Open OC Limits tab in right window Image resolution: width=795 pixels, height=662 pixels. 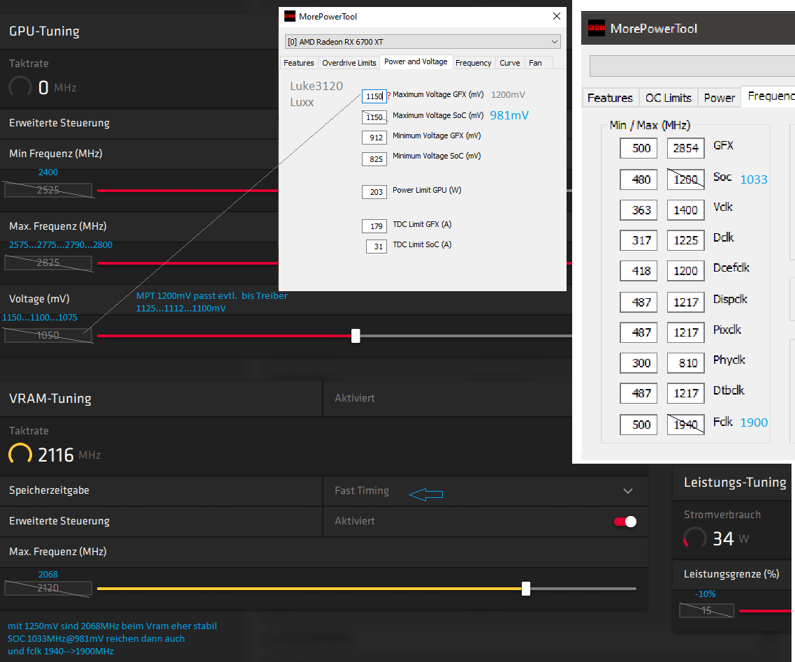point(669,98)
